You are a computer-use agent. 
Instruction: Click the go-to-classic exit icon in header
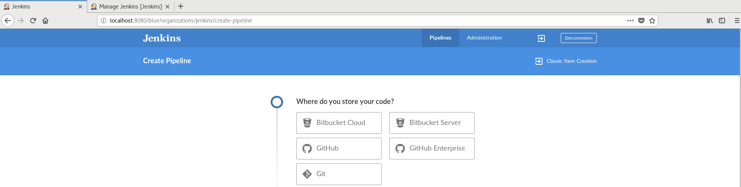tap(541, 38)
